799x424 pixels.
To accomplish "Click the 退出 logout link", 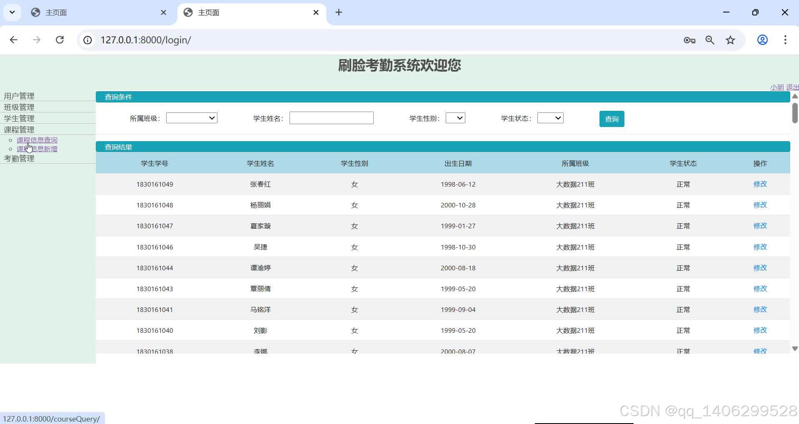I will click(x=792, y=87).
